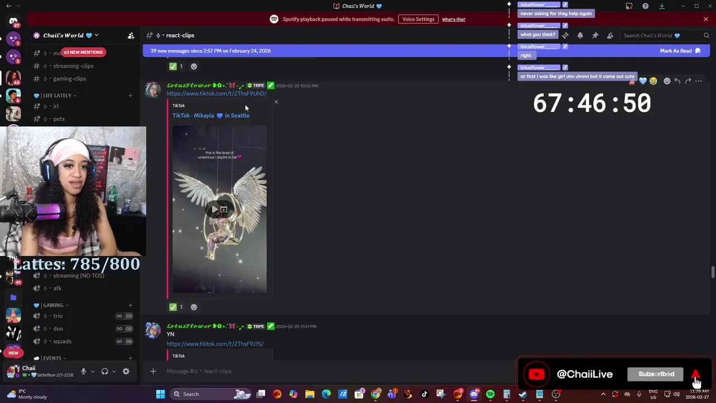
Task: Open Discord direct messages home icon
Action: point(13,21)
